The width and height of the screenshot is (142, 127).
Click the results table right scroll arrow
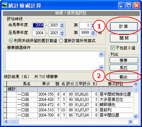[x=130, y=121]
